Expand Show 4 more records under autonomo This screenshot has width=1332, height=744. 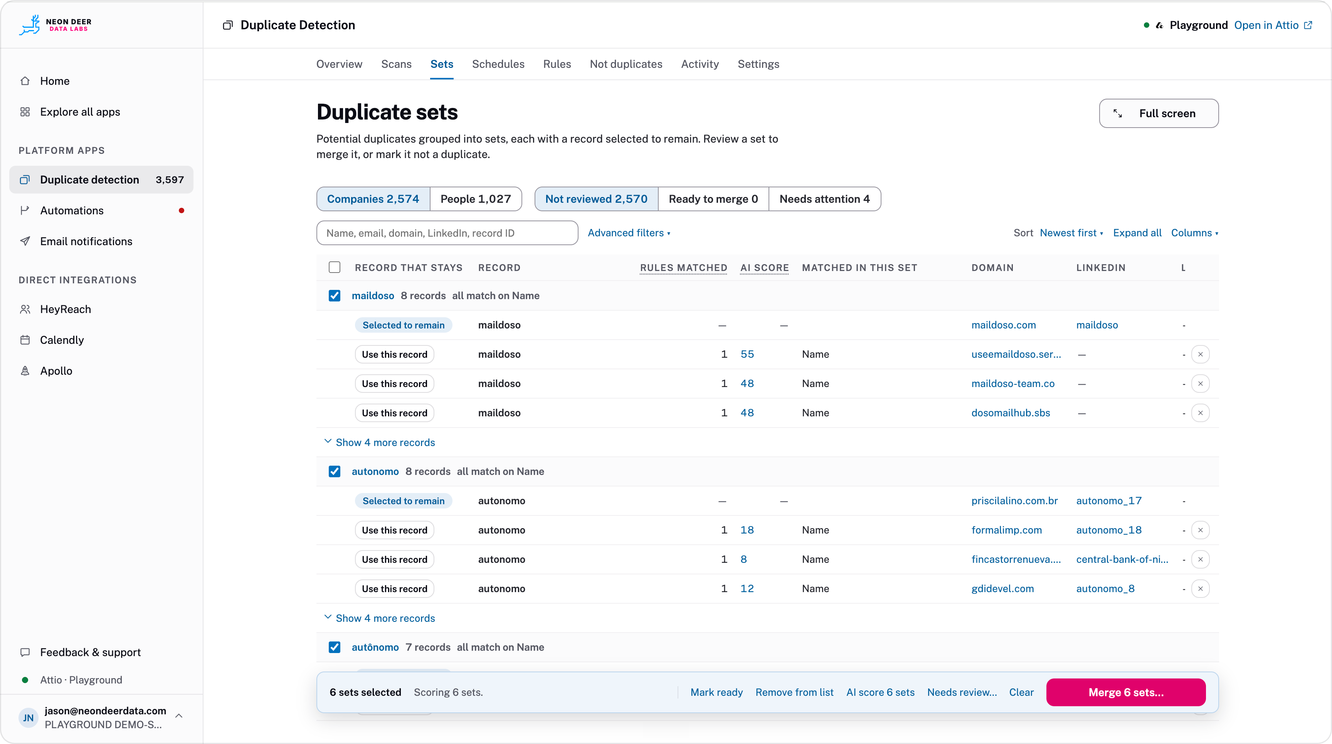[380, 618]
